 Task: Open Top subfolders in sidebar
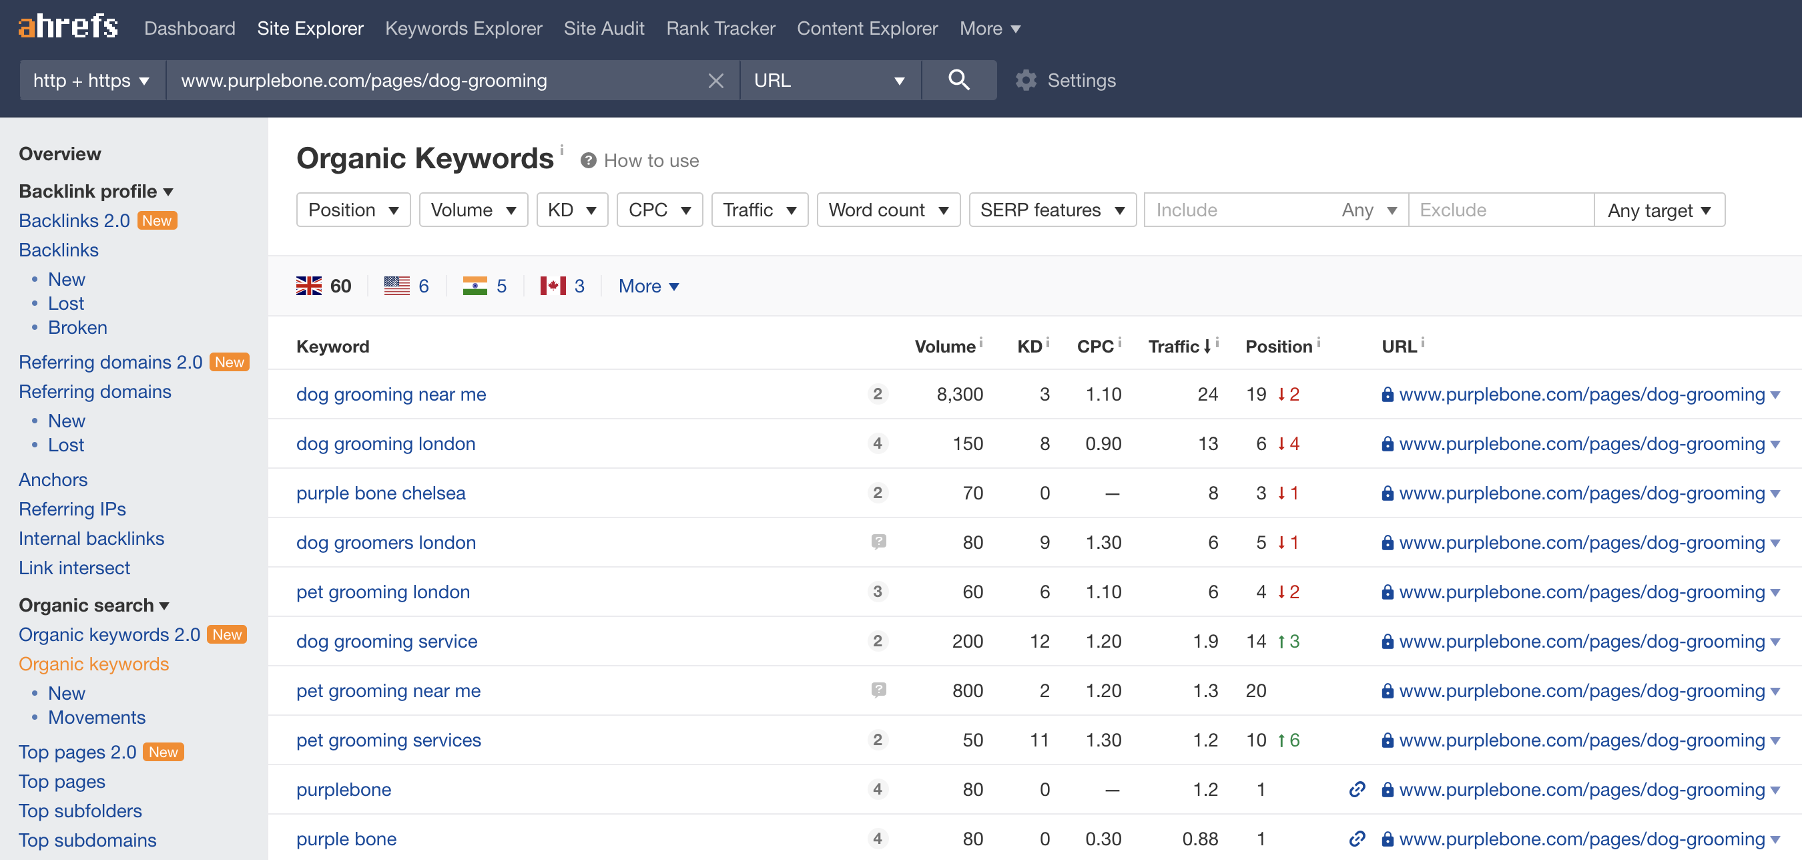(79, 811)
